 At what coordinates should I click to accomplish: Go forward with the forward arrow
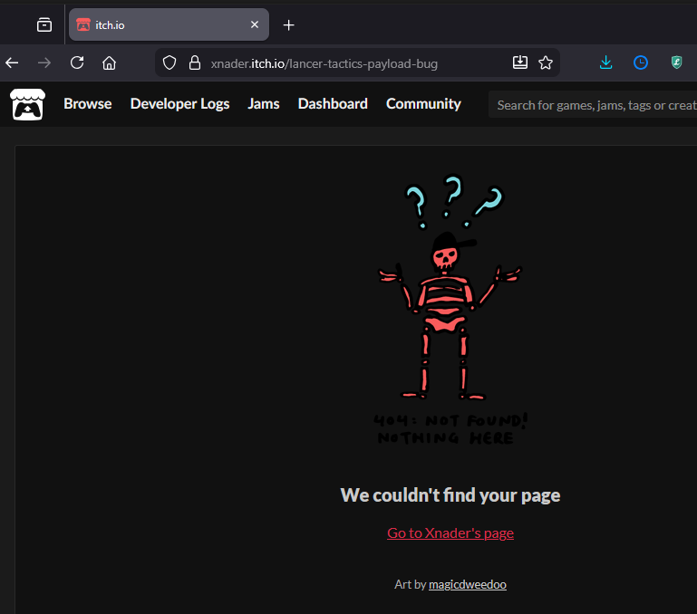click(44, 63)
